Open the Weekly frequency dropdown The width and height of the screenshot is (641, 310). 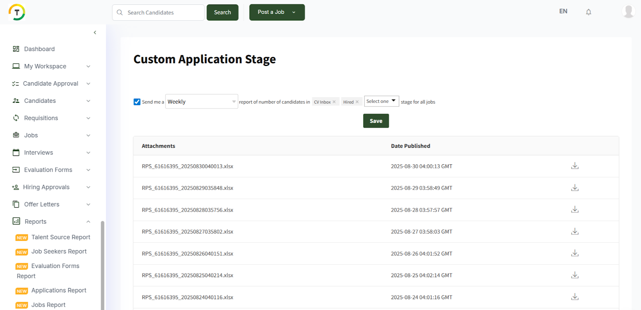click(202, 102)
